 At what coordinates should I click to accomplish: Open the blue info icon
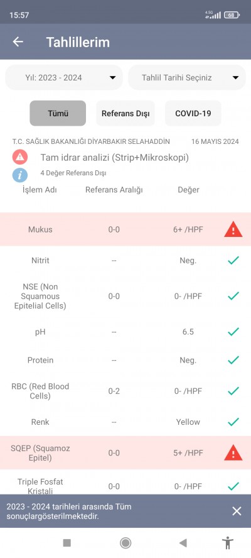coord(20,175)
